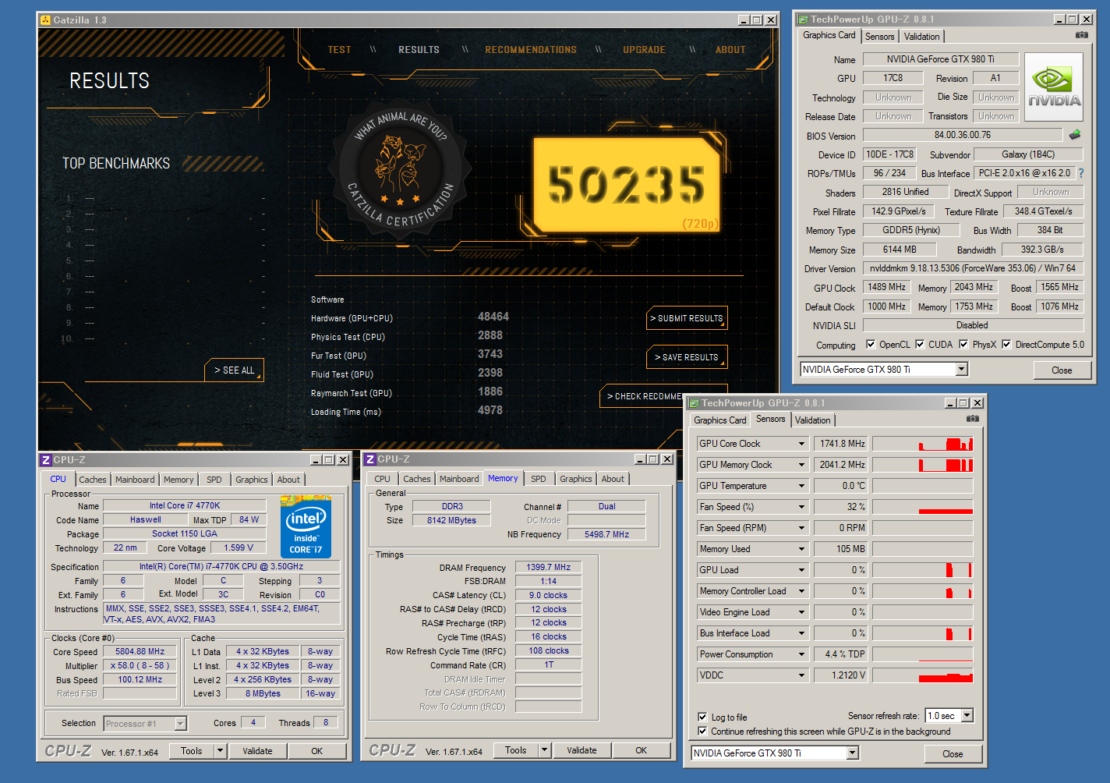Image resolution: width=1110 pixels, height=783 pixels.
Task: Click the DRAM Frequency value 1399.7 MHz
Action: click(548, 568)
